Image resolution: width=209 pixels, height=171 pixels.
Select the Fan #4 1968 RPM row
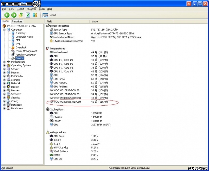[76, 121]
